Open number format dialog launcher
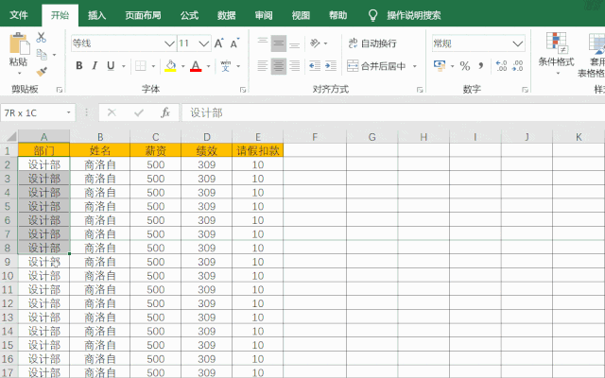This screenshot has height=378, width=605. click(525, 90)
